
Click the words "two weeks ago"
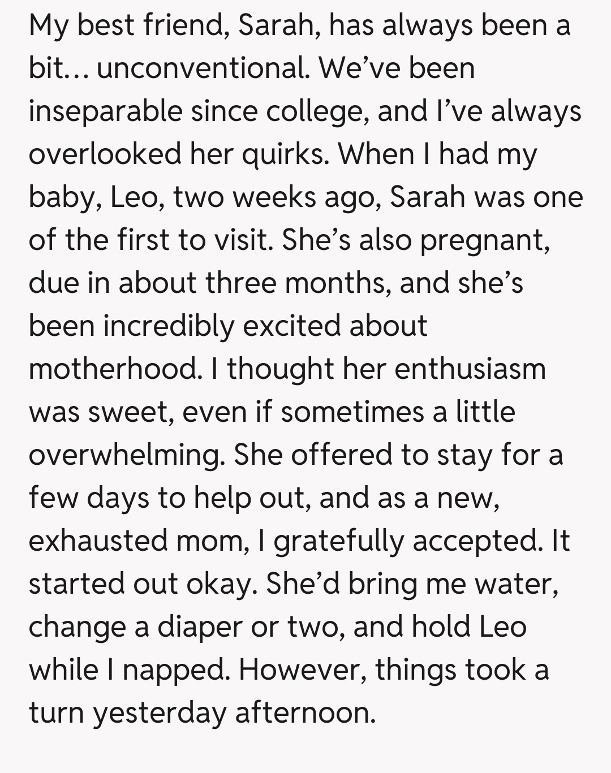click(x=277, y=197)
